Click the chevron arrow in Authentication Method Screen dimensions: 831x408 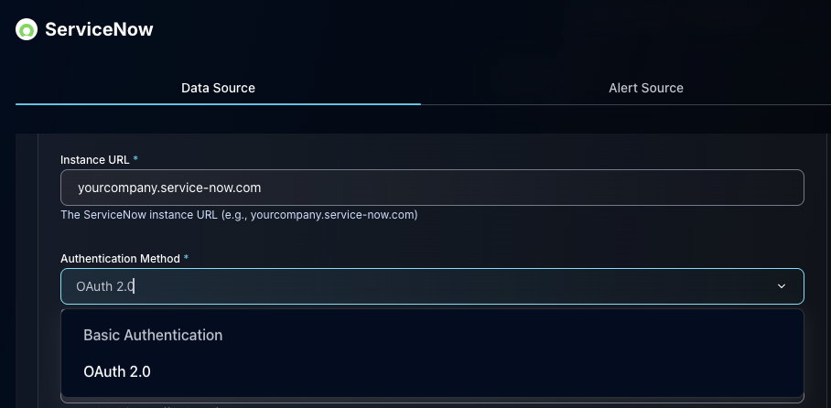click(782, 286)
